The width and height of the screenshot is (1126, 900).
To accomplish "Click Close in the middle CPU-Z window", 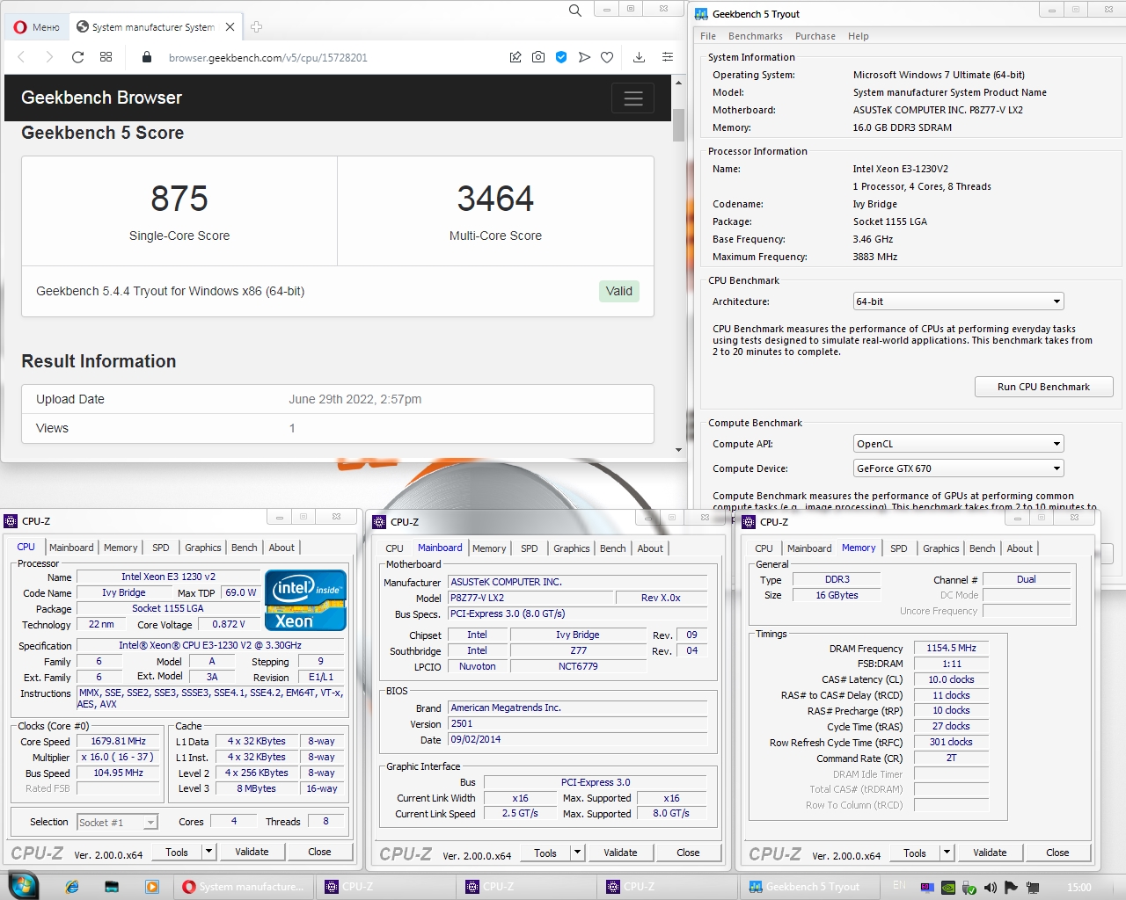I will coord(688,853).
